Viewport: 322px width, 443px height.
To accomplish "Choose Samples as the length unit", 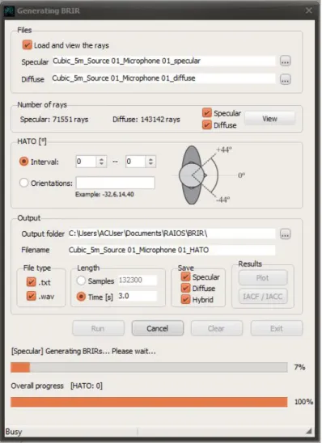I will 81,281.
